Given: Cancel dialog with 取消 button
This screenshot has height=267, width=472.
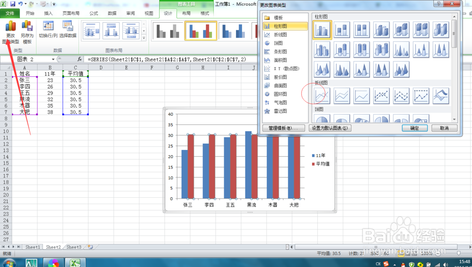Looking at the screenshot, I should pyautogui.click(x=444, y=128).
